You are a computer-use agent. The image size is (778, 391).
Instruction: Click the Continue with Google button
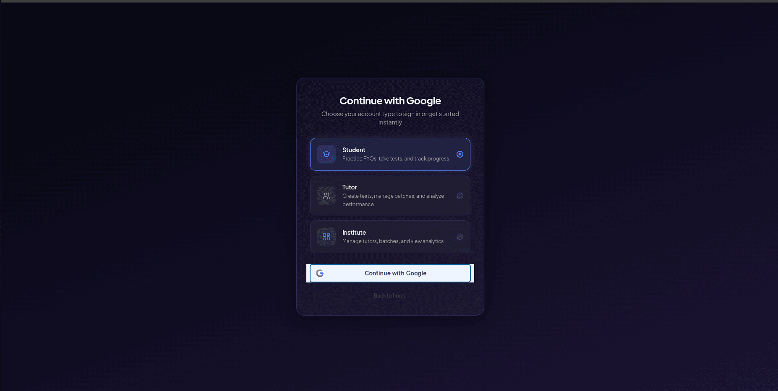390,273
